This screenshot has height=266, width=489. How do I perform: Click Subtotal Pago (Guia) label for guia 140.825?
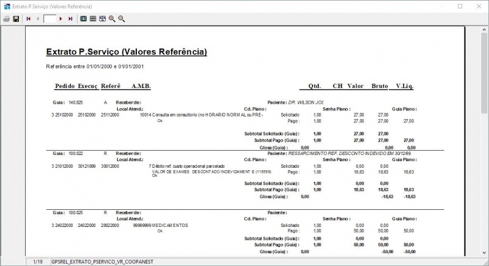click(x=277, y=140)
